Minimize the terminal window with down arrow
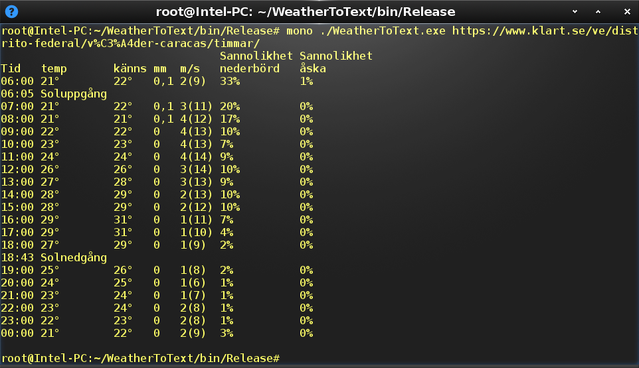Viewport: 639px width, 368px height. tap(575, 12)
